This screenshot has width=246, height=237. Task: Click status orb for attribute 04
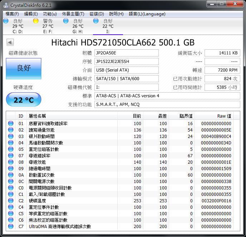pyautogui.click(x=11, y=143)
